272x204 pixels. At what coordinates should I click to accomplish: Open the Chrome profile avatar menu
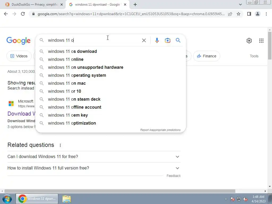pyautogui.click(x=258, y=14)
